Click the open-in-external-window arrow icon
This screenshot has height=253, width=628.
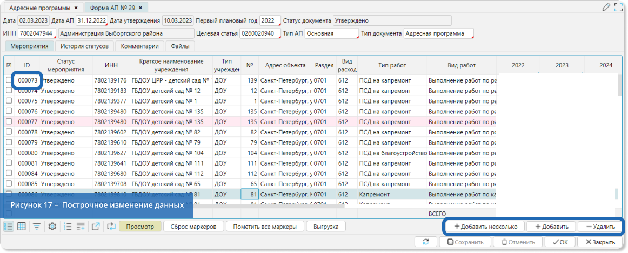click(96, 227)
